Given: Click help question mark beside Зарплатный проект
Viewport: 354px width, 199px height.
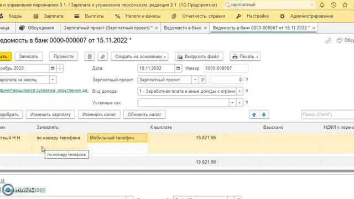Looking at the screenshot, I should (247, 80).
